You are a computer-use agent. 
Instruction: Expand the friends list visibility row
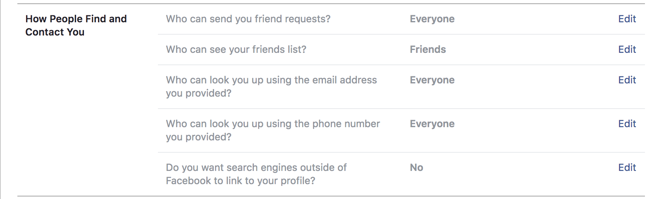pos(517,50)
